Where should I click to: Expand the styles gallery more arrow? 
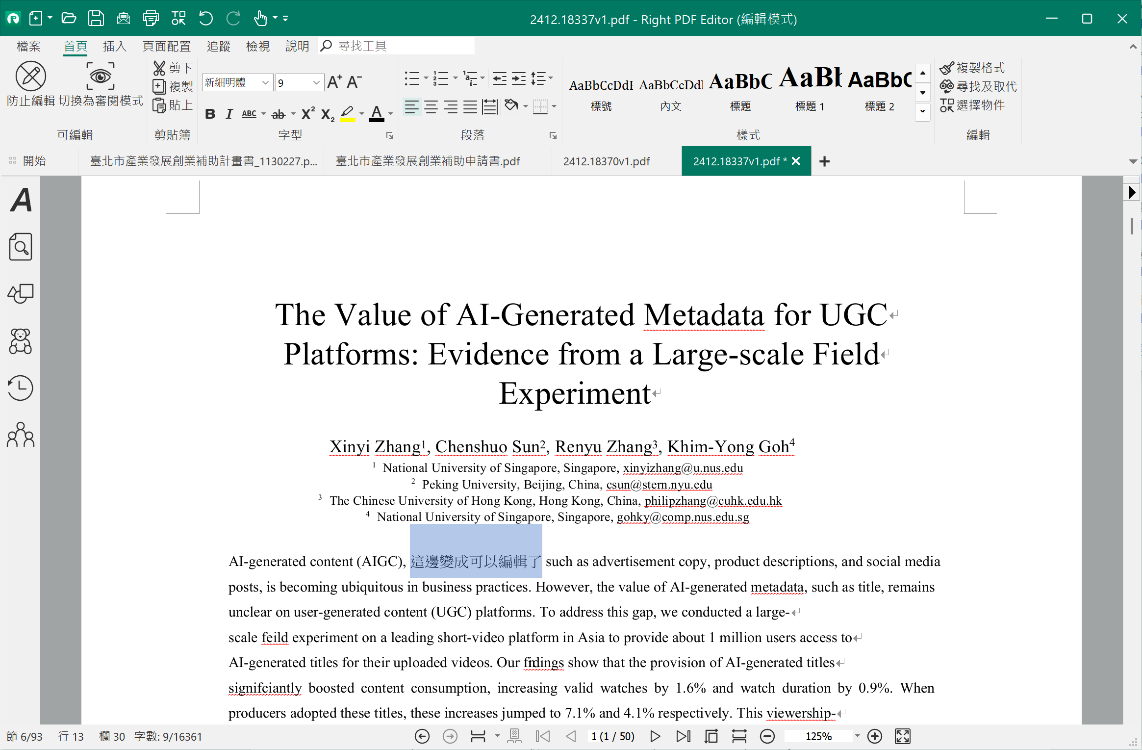[922, 111]
